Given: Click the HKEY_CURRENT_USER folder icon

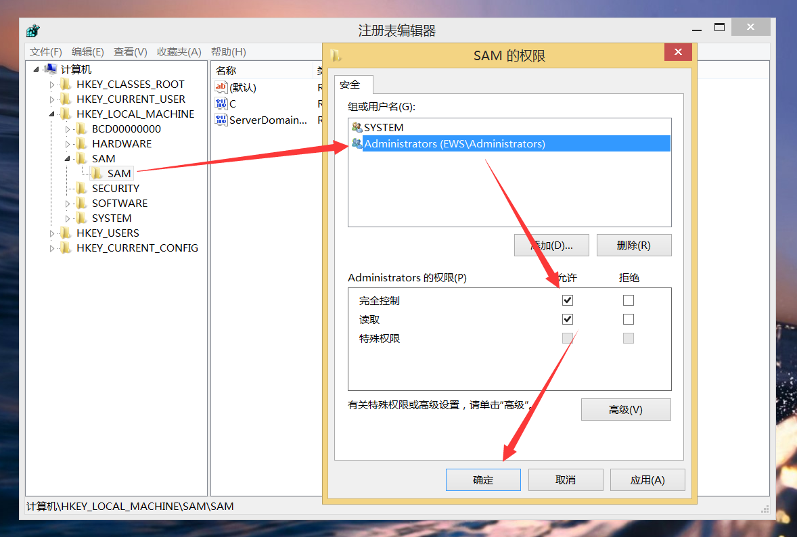Looking at the screenshot, I should click(66, 99).
